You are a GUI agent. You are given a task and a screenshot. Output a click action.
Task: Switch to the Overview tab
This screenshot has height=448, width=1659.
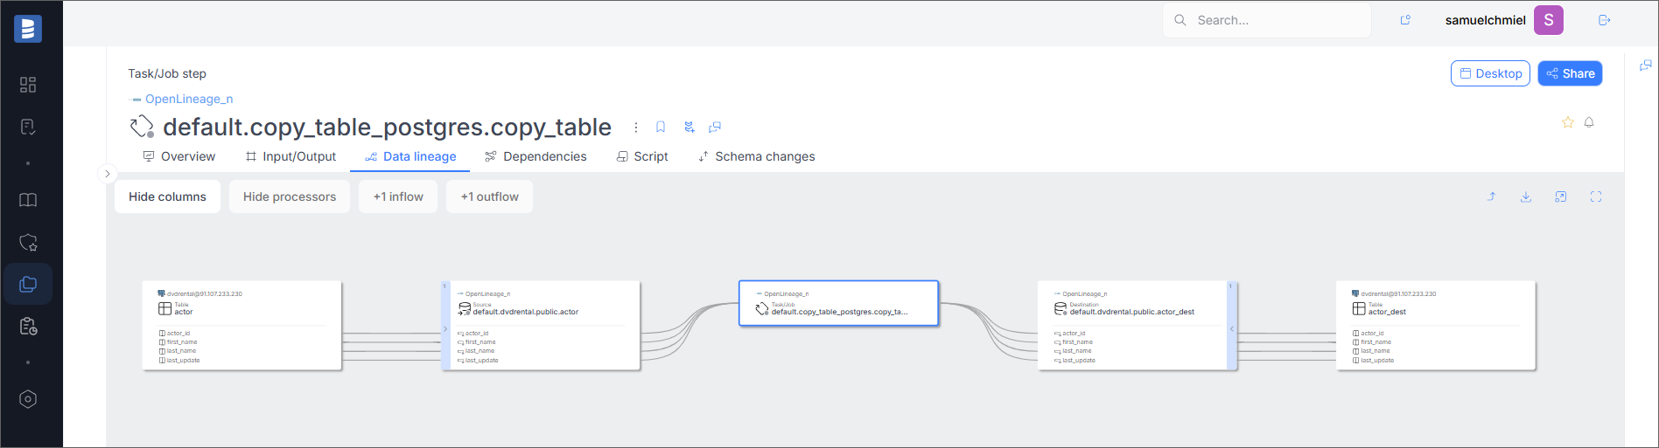click(179, 156)
